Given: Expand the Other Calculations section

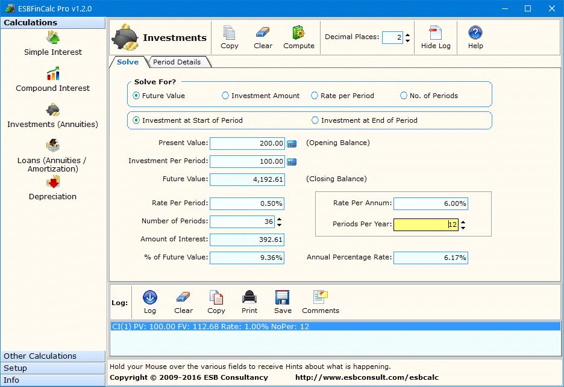Looking at the screenshot, I should 53,356.
